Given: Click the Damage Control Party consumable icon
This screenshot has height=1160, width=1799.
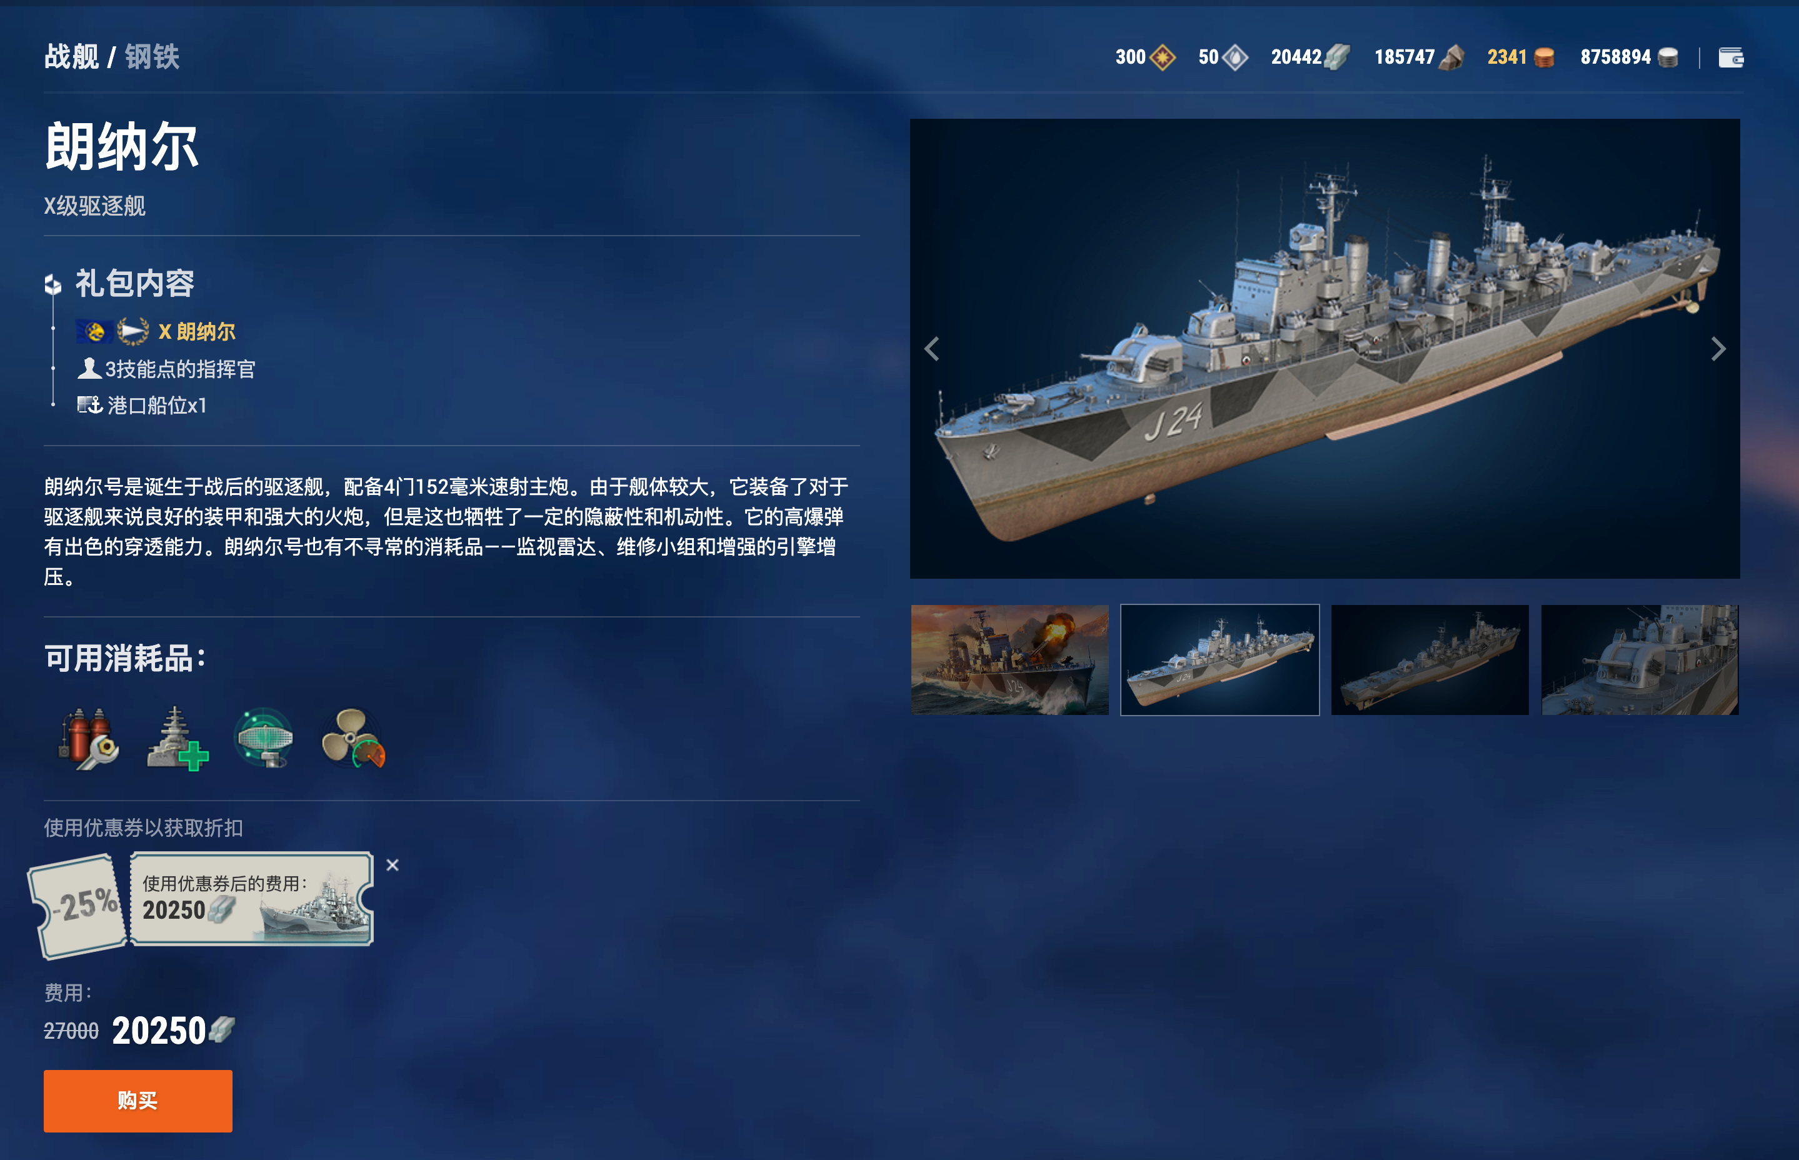Looking at the screenshot, I should click(x=89, y=738).
